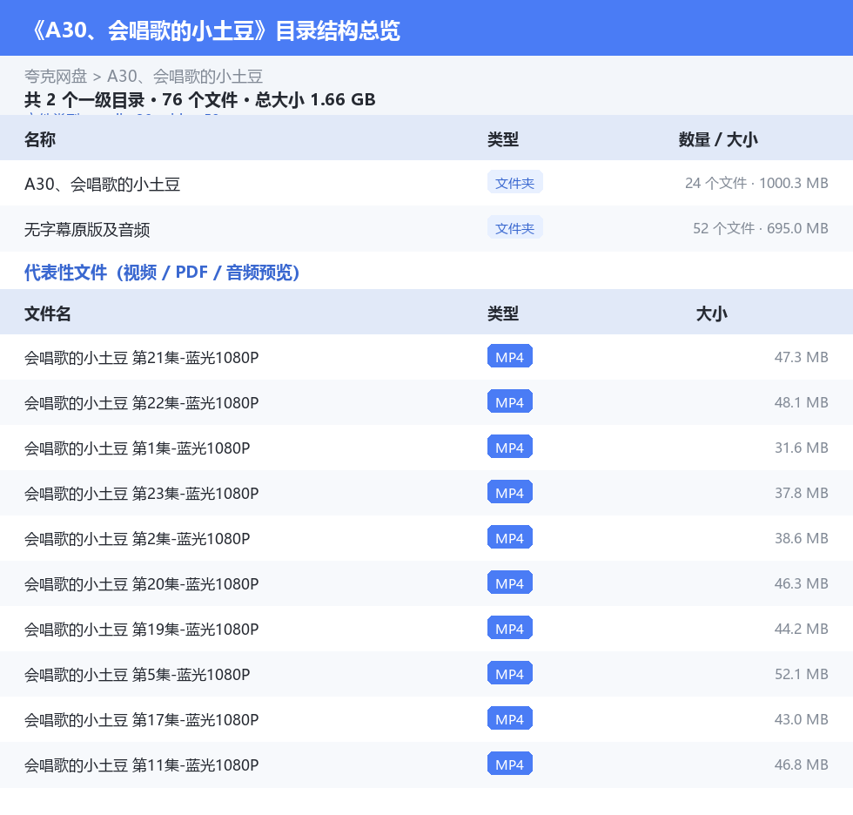Viewport: 853px width, 815px height.
Task: Open the folder row A30、会唱歌的小土豆
Action: (x=426, y=184)
